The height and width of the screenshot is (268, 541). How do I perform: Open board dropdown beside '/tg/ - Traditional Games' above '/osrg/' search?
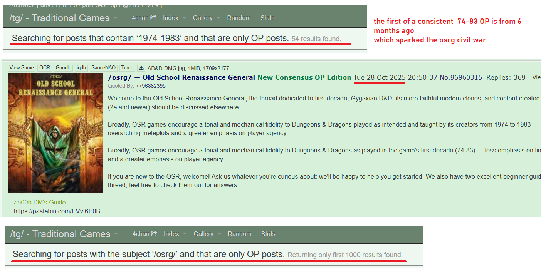(x=116, y=234)
